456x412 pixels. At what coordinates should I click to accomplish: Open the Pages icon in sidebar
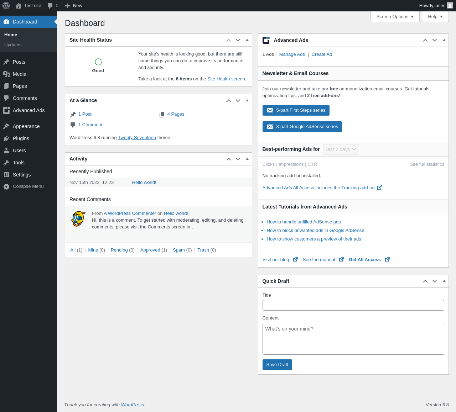(x=6, y=86)
